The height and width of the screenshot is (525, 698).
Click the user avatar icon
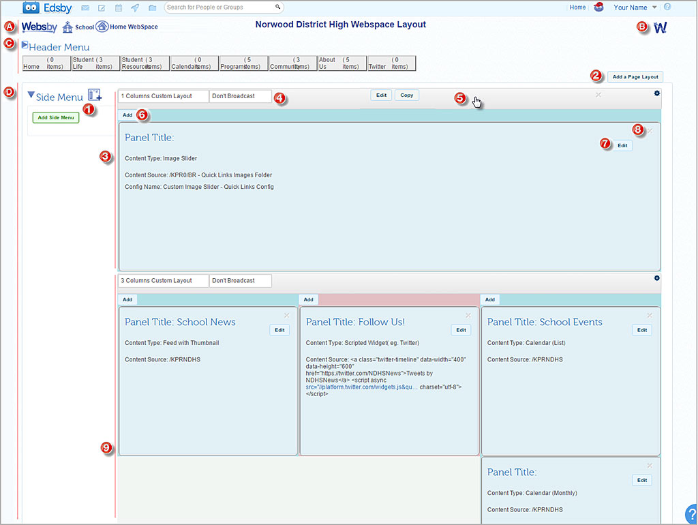(598, 7)
